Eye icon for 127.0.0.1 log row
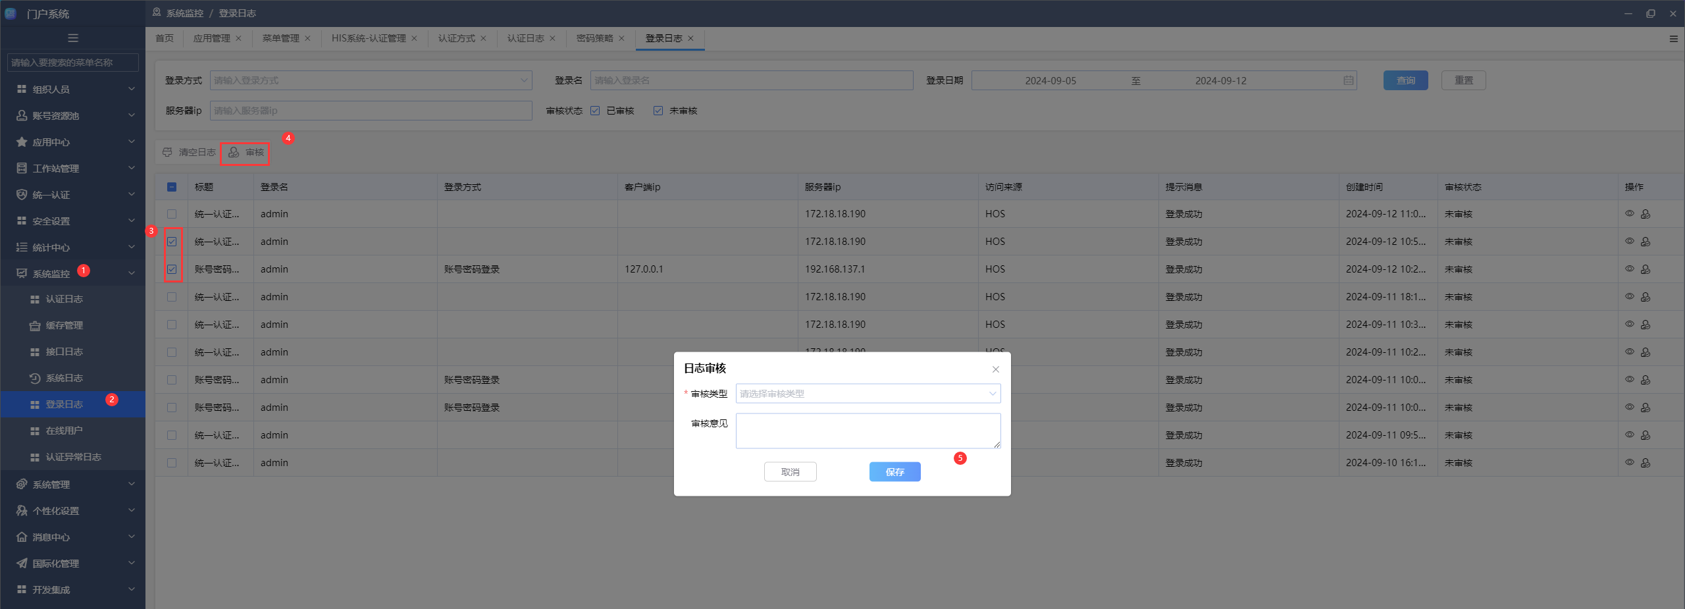 [x=1630, y=269]
